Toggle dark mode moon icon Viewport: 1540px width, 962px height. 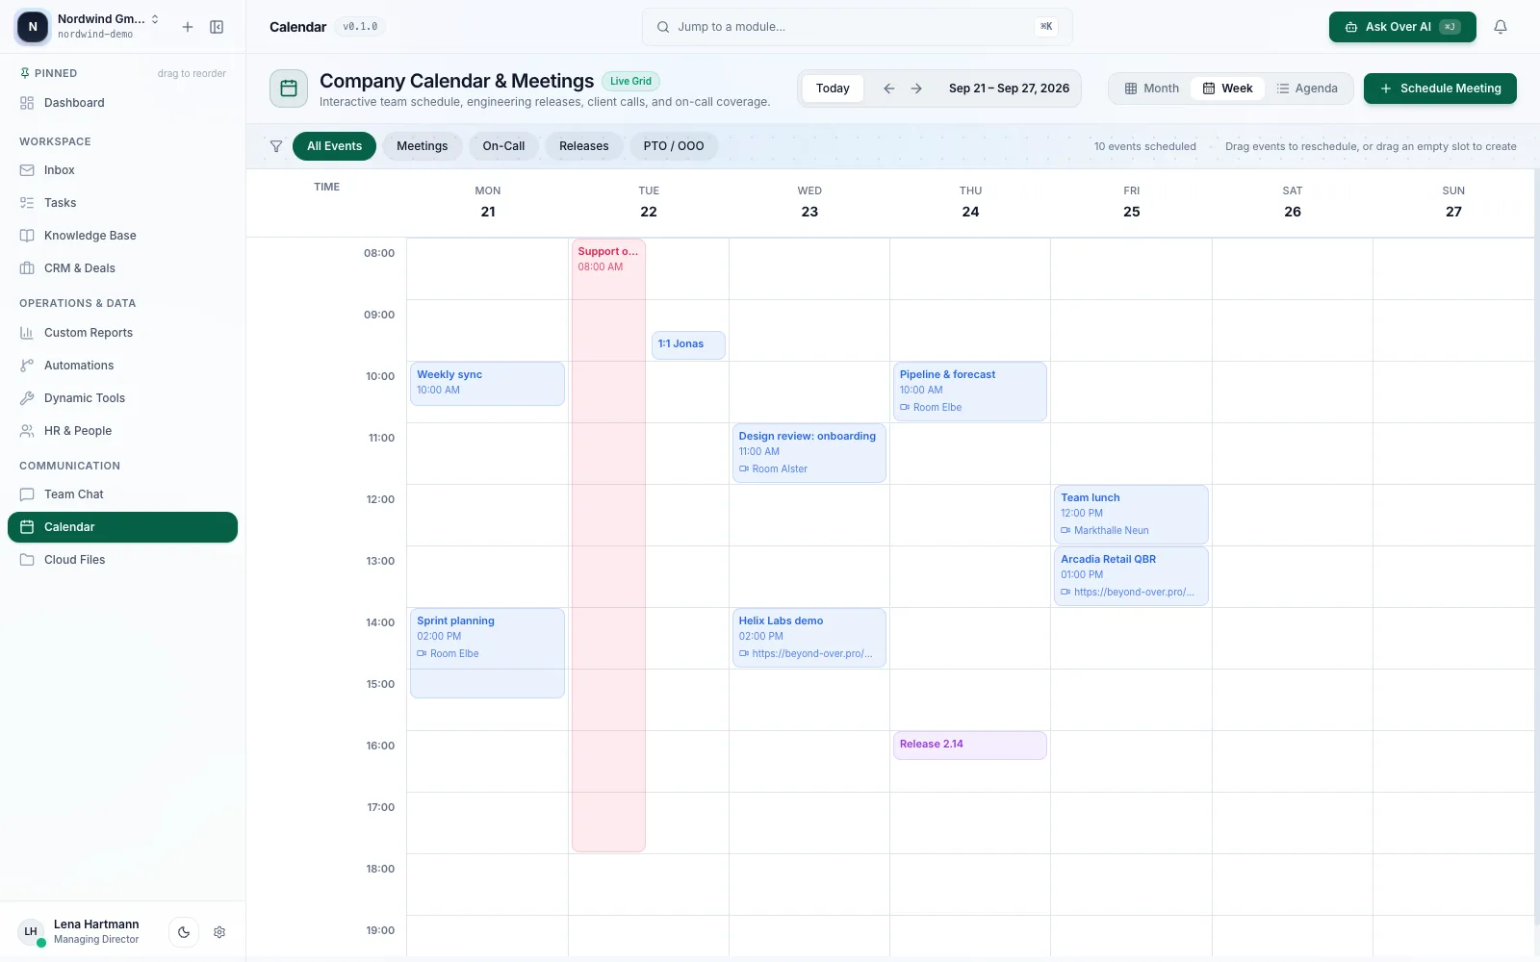184,932
